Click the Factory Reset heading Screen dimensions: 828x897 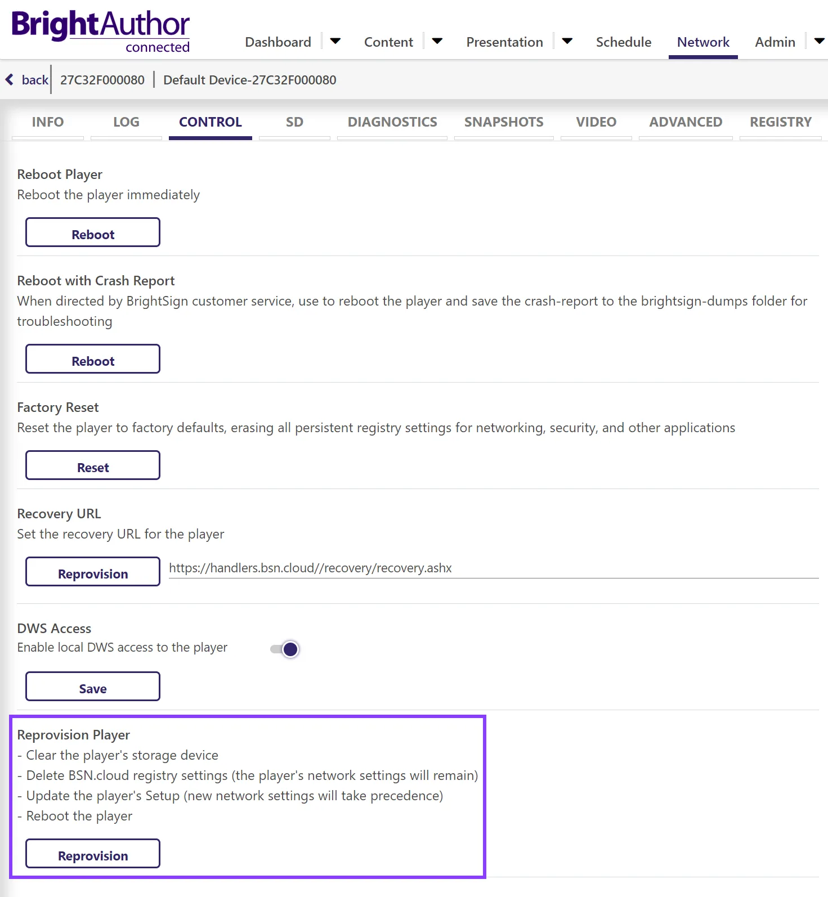click(58, 407)
